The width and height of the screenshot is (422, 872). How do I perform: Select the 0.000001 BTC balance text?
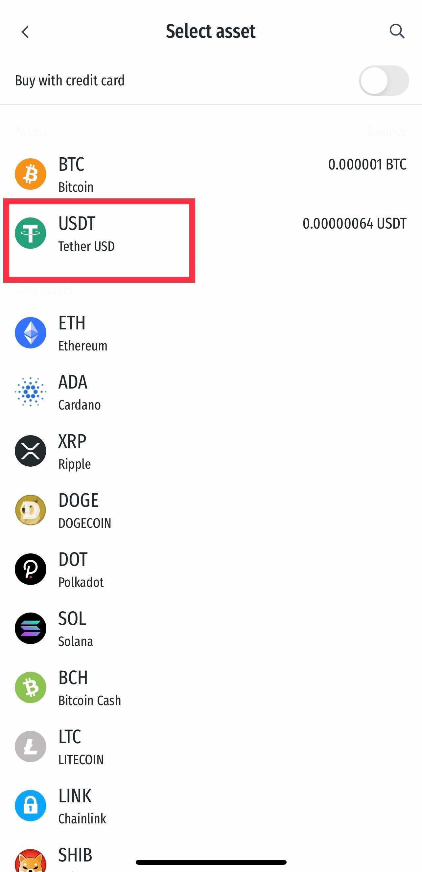click(x=367, y=165)
